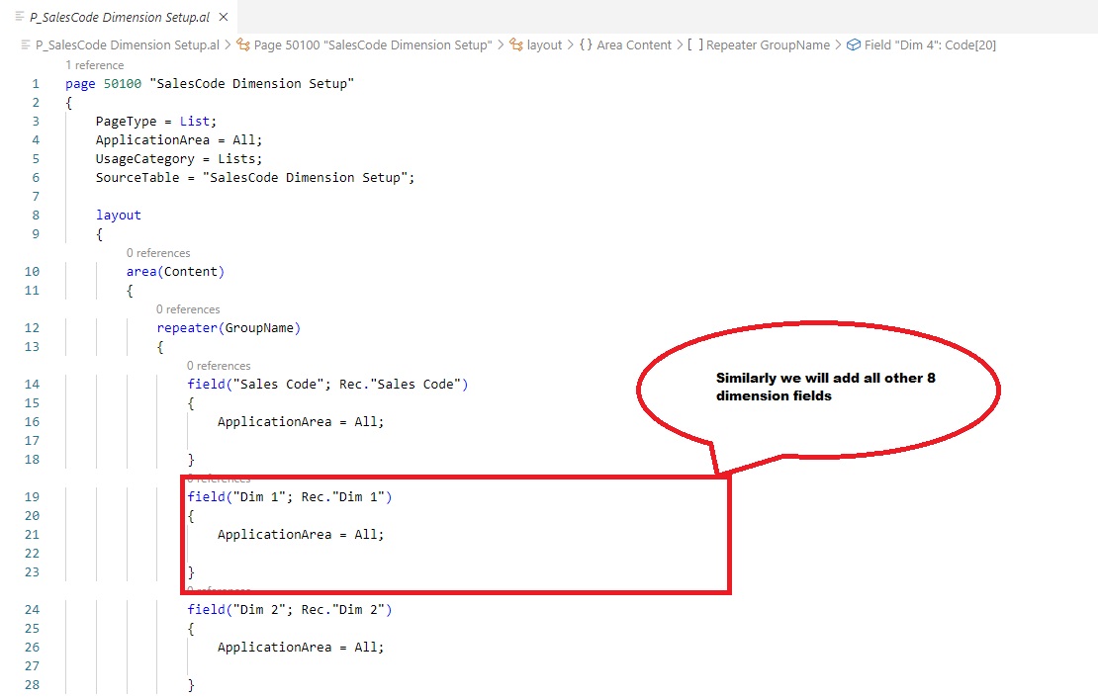Click the filename segment in the breadcrumb bar

(128, 45)
